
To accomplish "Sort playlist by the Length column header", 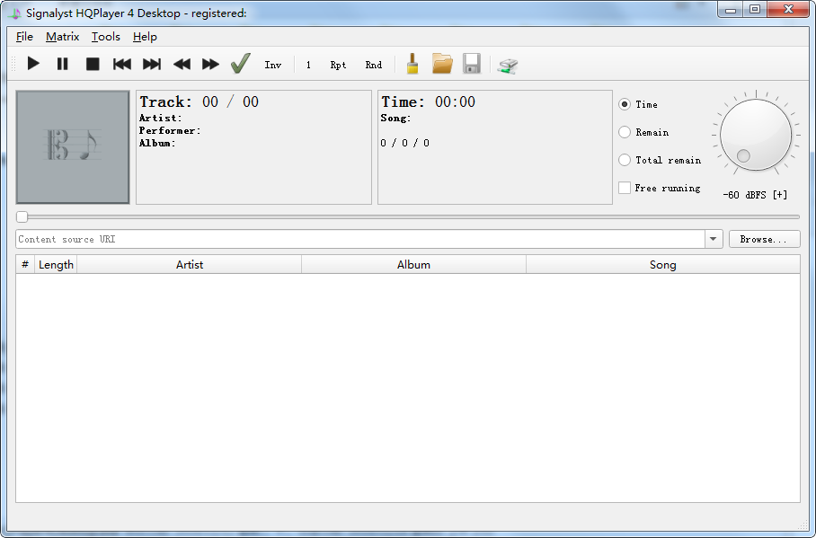I will [x=56, y=264].
